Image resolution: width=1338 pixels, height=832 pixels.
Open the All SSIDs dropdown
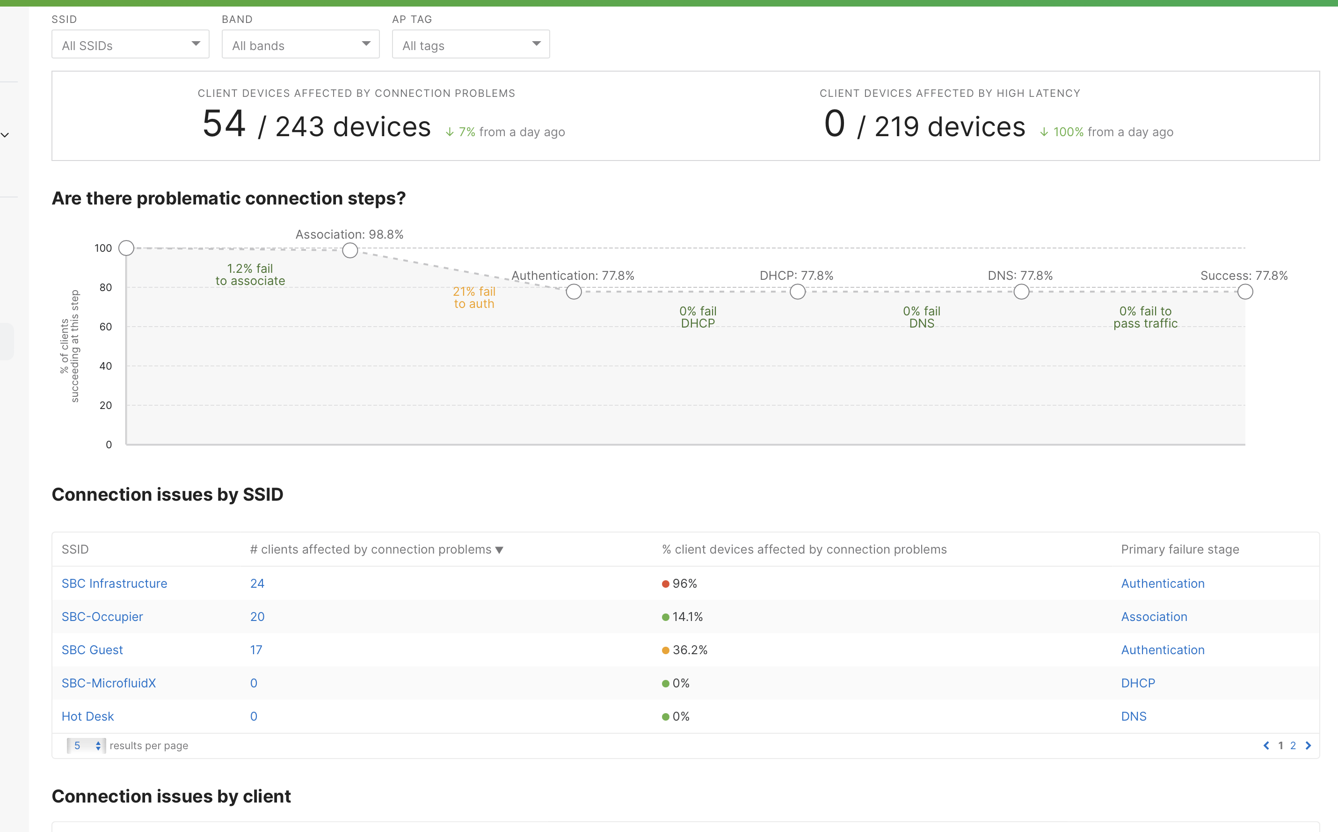(131, 44)
